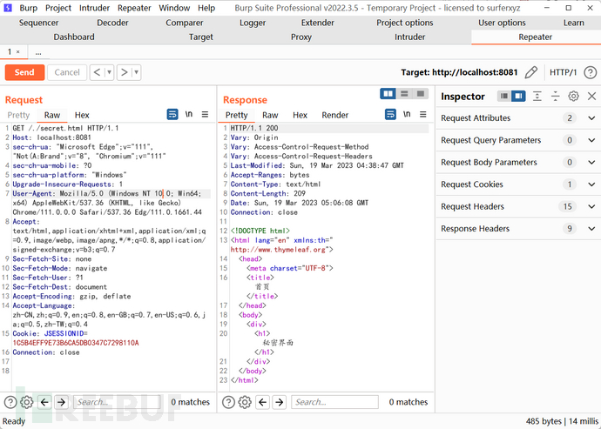Edit target with the pencil icon
Screen dimensions: 601x429
(530, 72)
